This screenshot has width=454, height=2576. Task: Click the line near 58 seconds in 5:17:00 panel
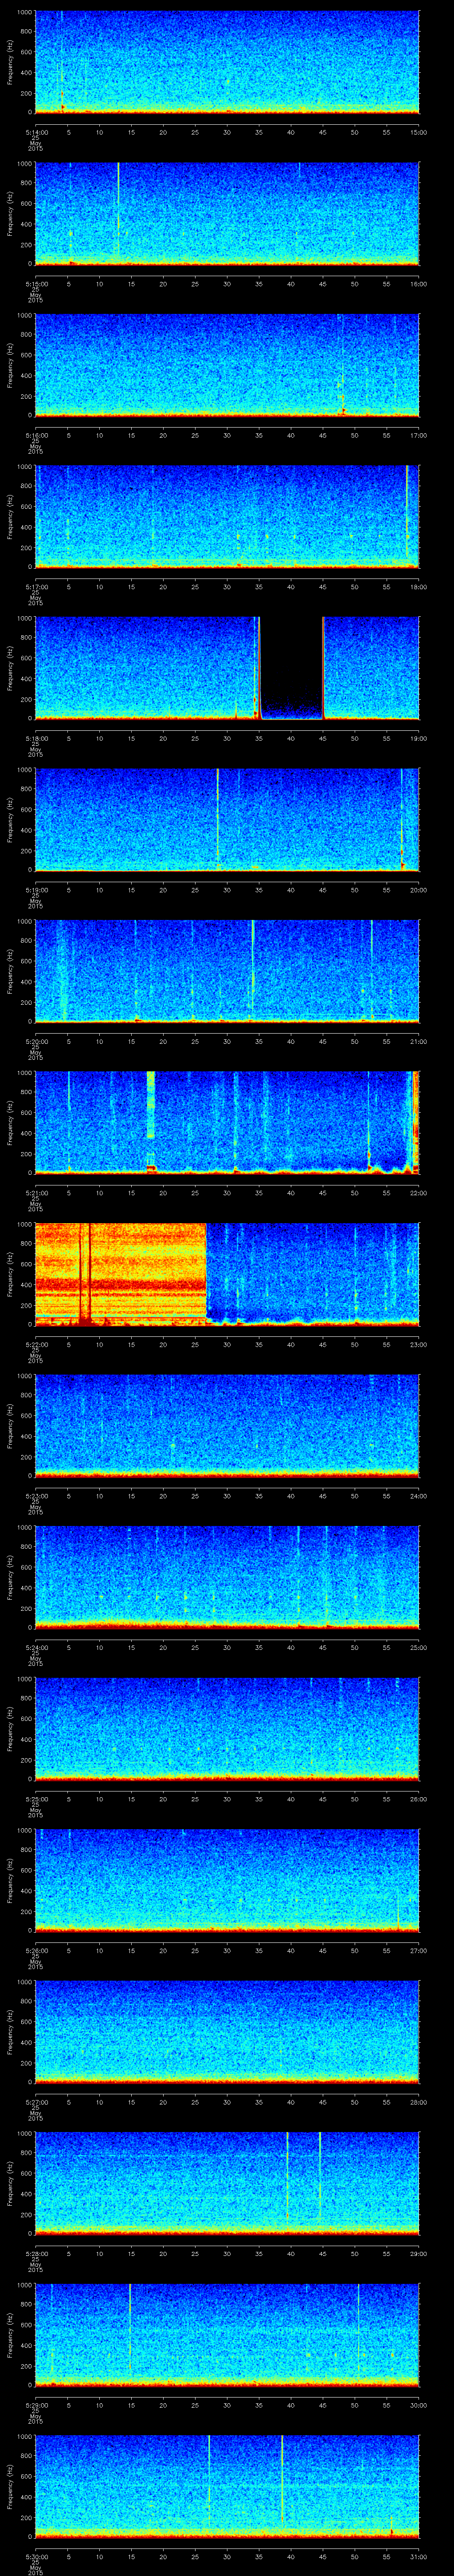pyautogui.click(x=407, y=514)
